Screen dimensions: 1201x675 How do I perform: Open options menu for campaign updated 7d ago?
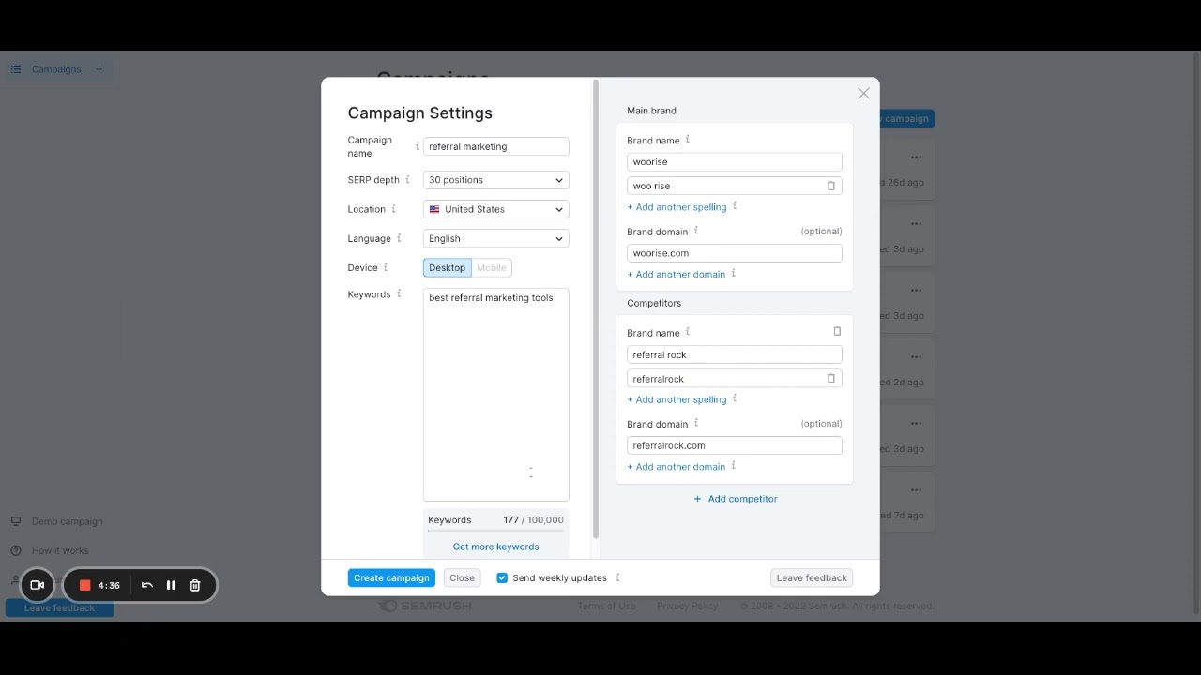point(916,490)
